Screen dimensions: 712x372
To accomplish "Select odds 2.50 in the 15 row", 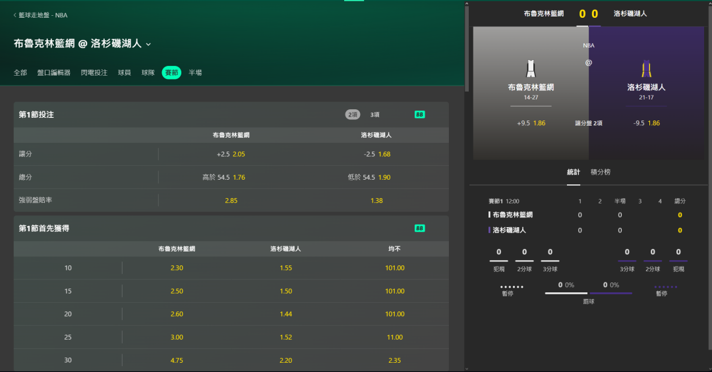I will [177, 291].
